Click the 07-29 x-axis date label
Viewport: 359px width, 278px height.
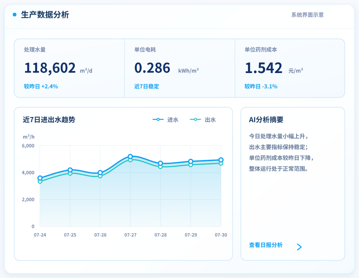click(191, 235)
